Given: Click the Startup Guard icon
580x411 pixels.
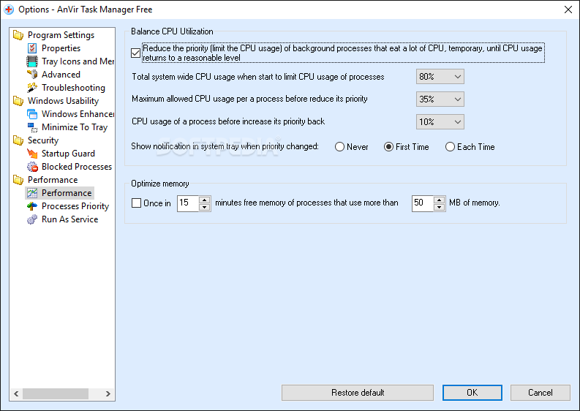Looking at the screenshot, I should 32,154.
